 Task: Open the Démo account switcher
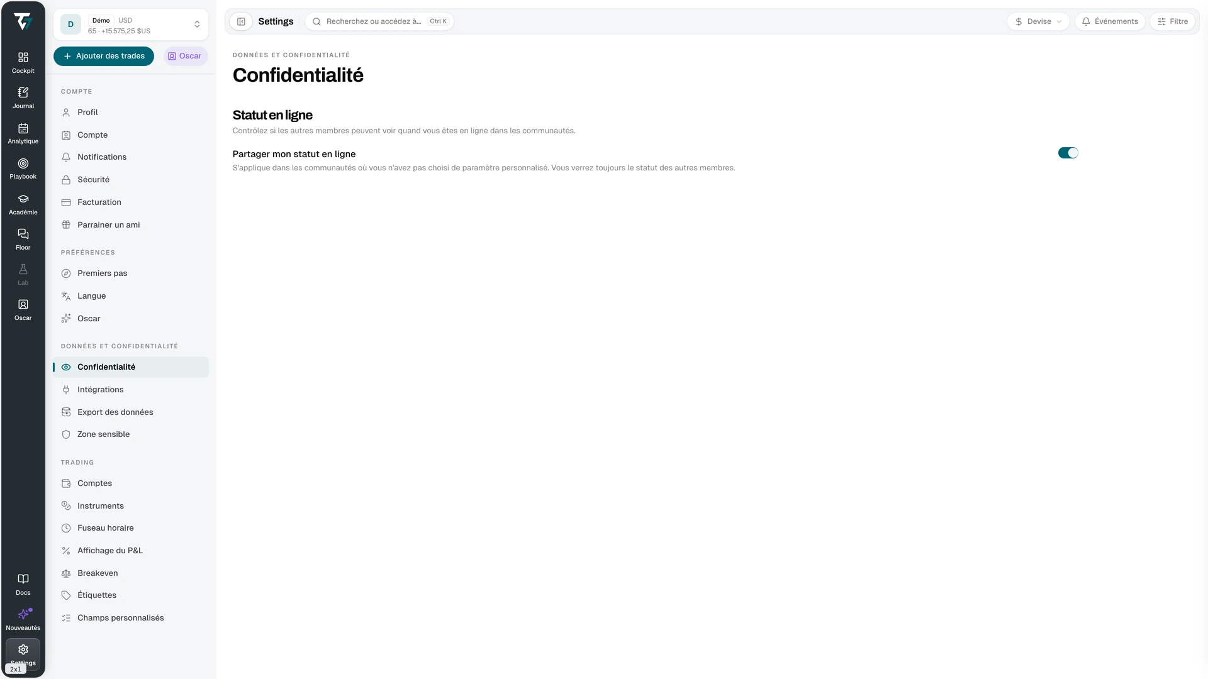coord(131,25)
